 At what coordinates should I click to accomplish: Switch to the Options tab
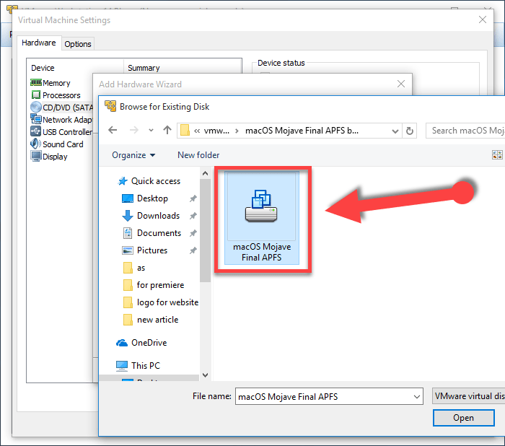[78, 44]
